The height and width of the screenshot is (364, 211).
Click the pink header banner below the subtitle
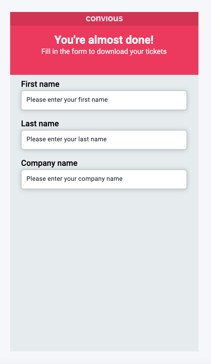[104, 66]
